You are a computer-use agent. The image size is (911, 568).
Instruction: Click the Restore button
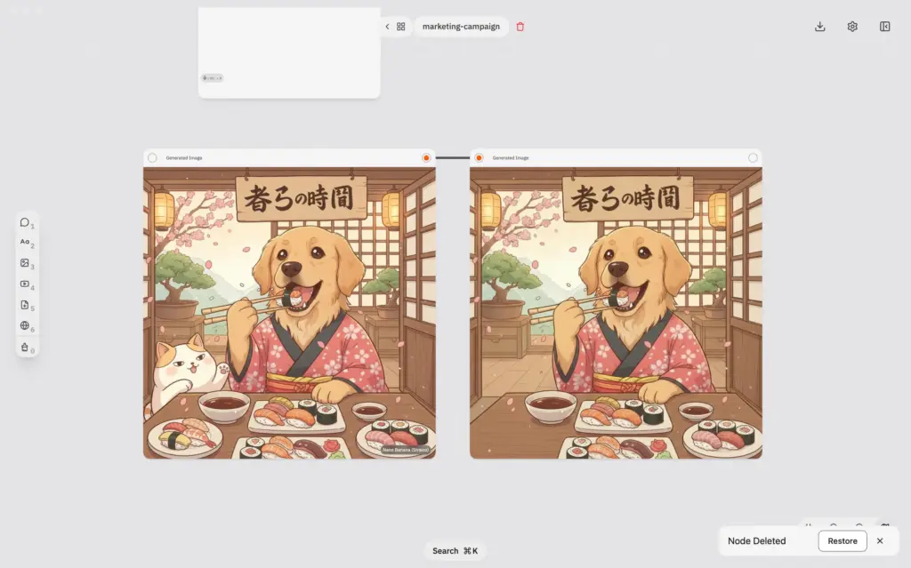coord(842,540)
